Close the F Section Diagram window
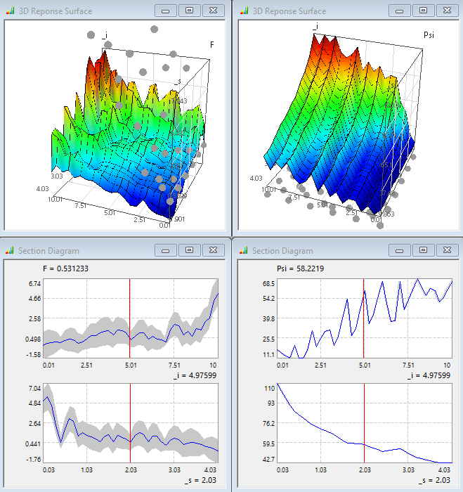463x492 pixels. 213,250
